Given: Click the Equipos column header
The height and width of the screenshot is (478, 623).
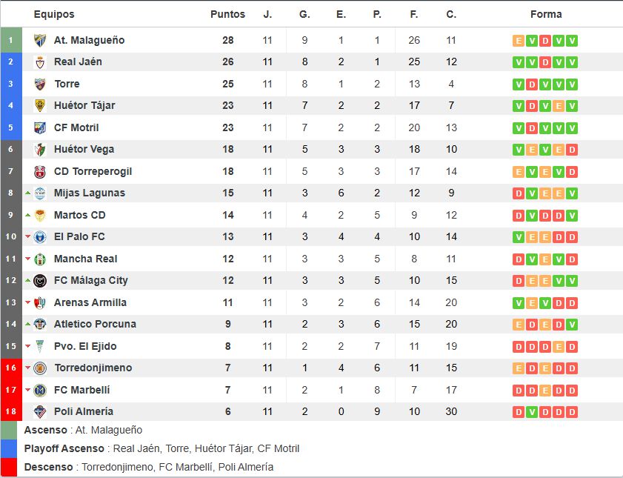Looking at the screenshot, I should coord(54,14).
